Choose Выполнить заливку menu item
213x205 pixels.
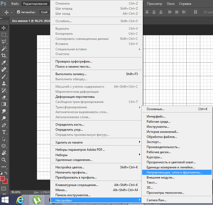(97, 74)
